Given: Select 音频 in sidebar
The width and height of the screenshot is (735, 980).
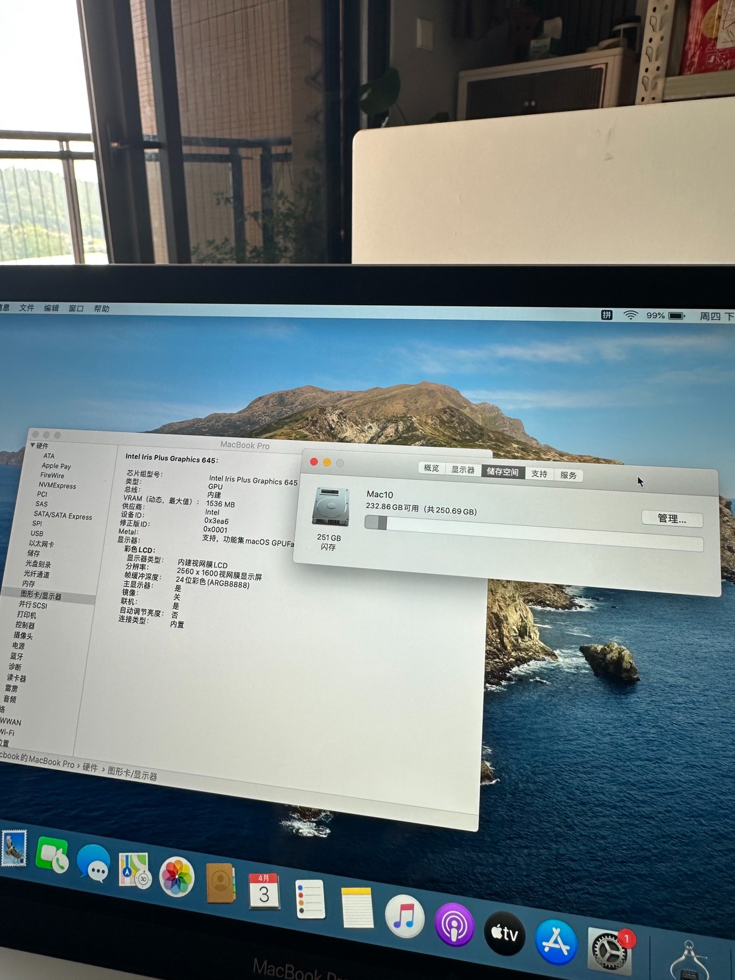Looking at the screenshot, I should click(x=10, y=699).
